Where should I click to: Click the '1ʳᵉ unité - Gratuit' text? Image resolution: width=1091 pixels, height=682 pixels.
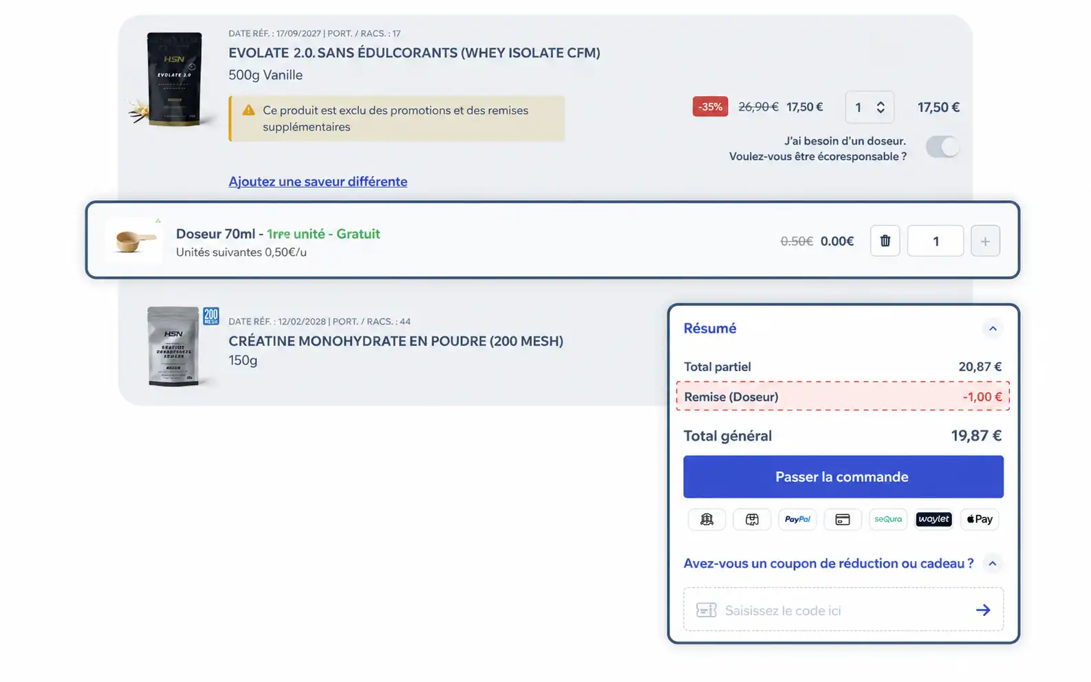point(323,234)
